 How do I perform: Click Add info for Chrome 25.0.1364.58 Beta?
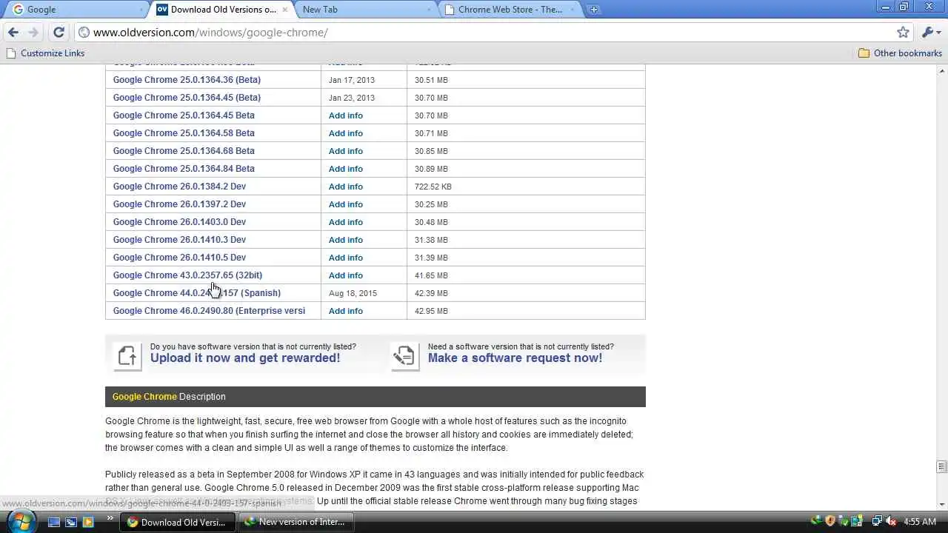(346, 133)
